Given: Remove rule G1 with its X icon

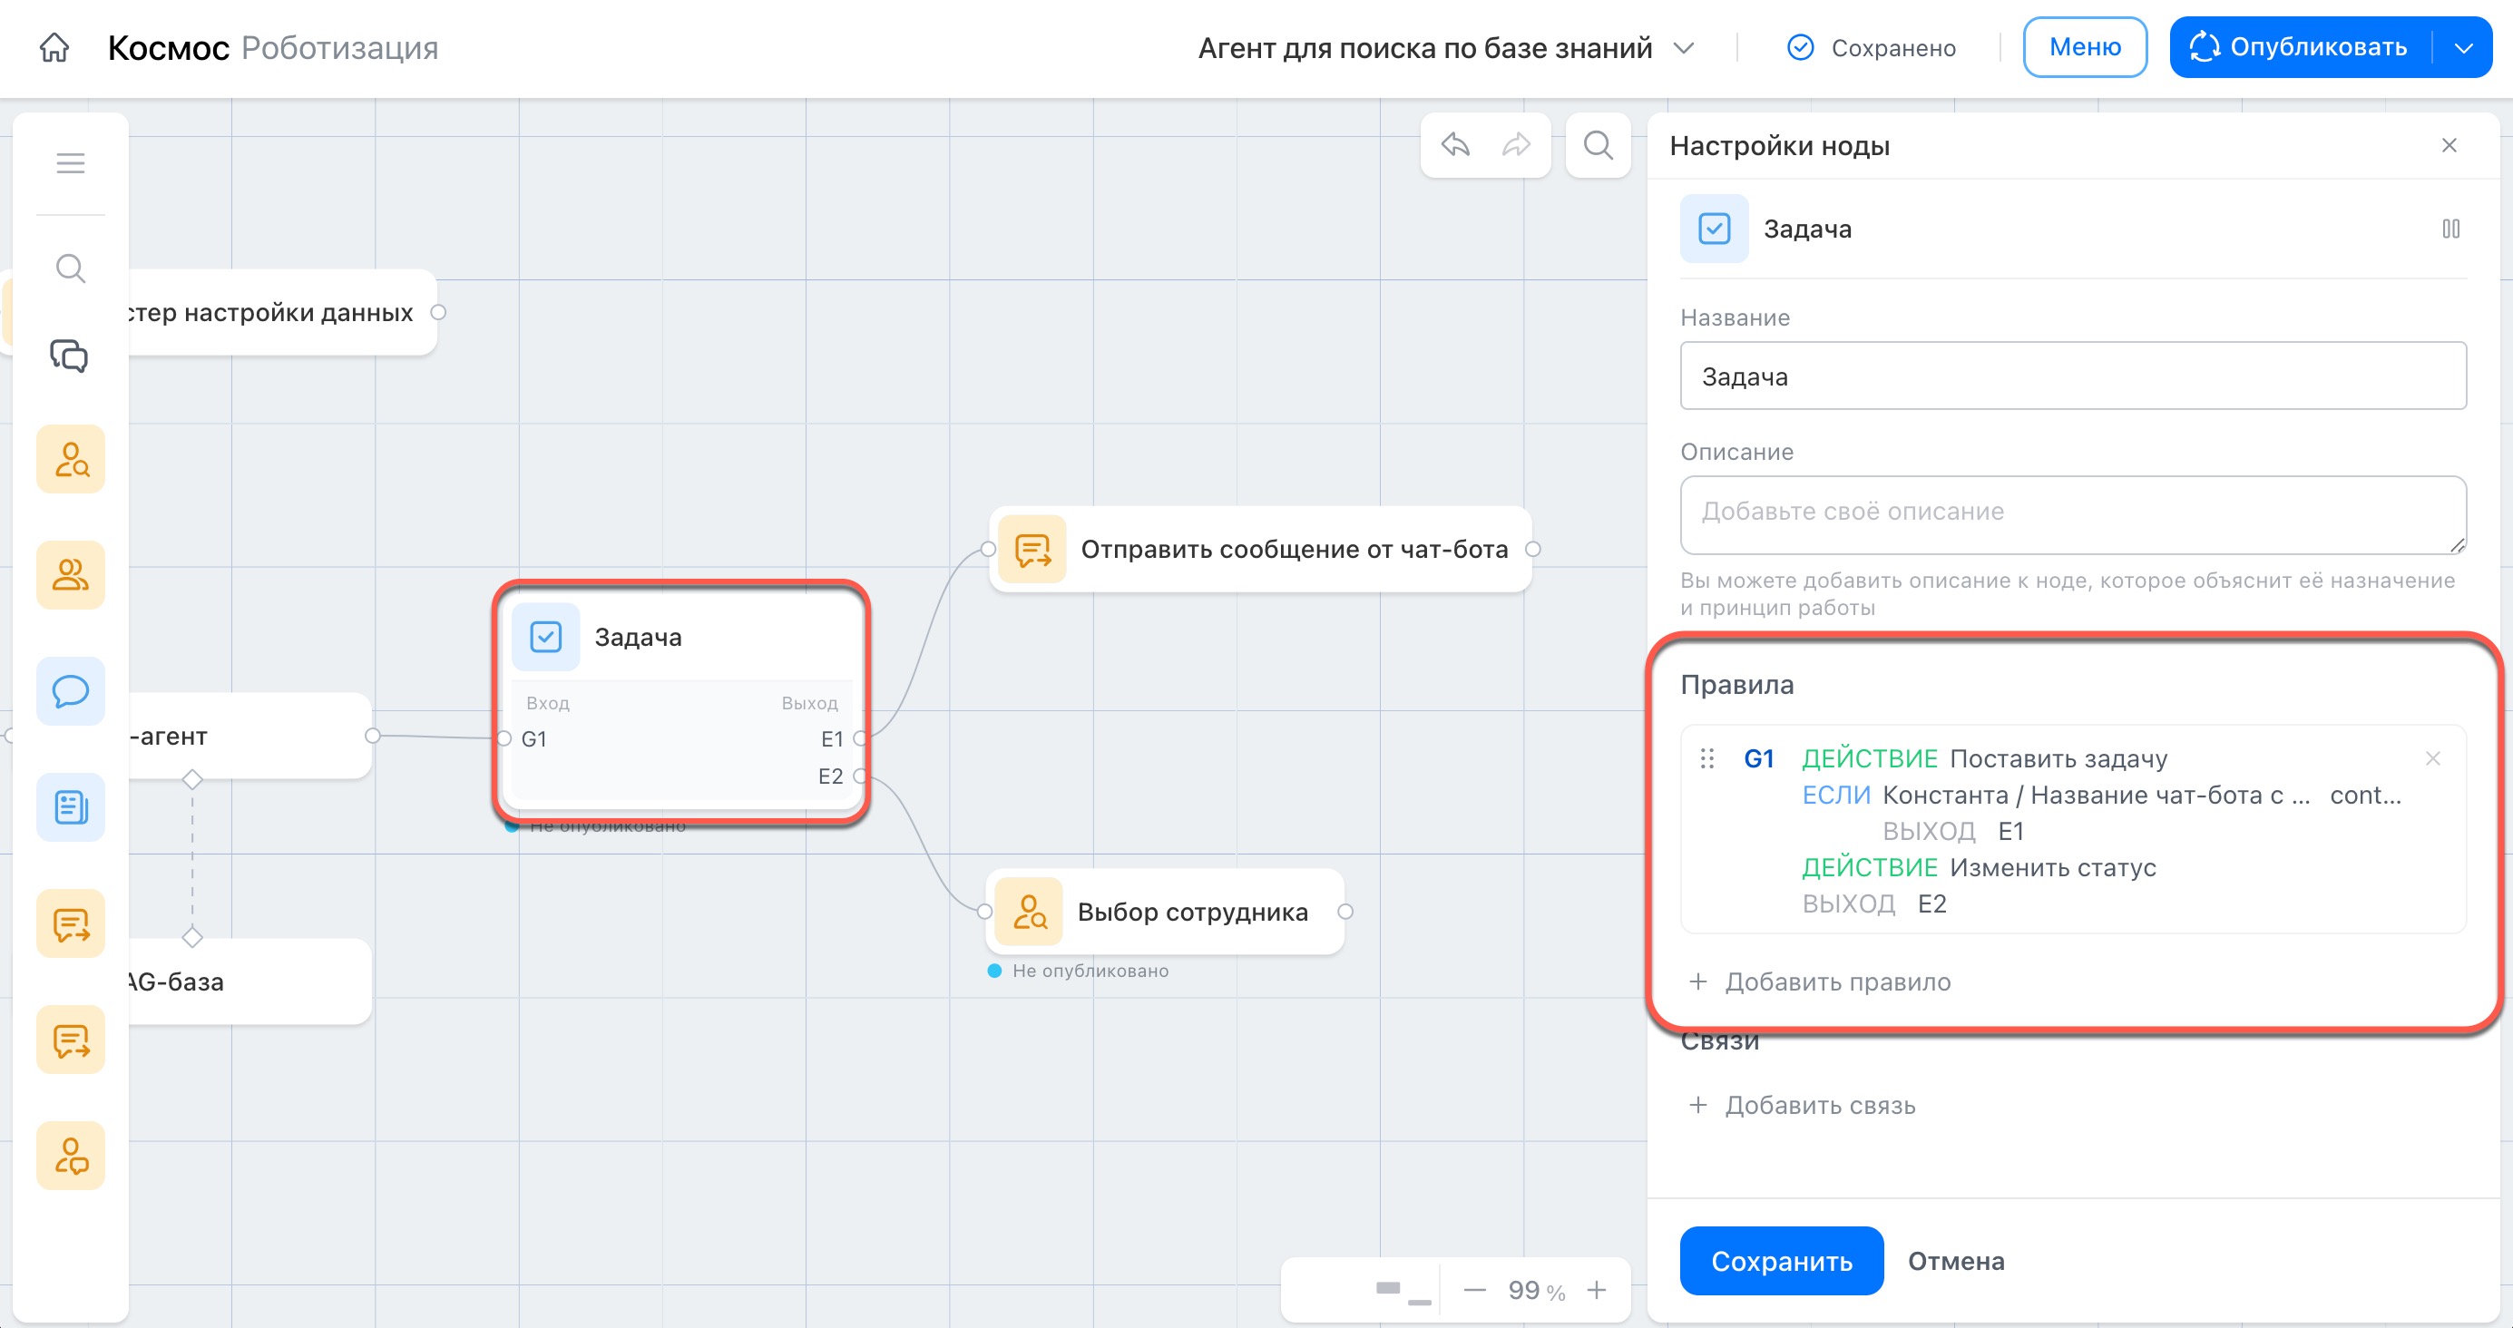Looking at the screenshot, I should coord(2432,758).
